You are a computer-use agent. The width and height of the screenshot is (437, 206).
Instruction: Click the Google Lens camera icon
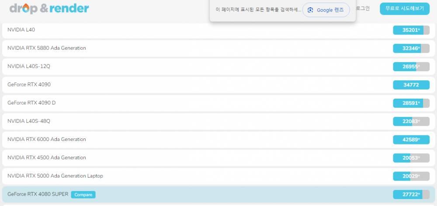(x=310, y=10)
